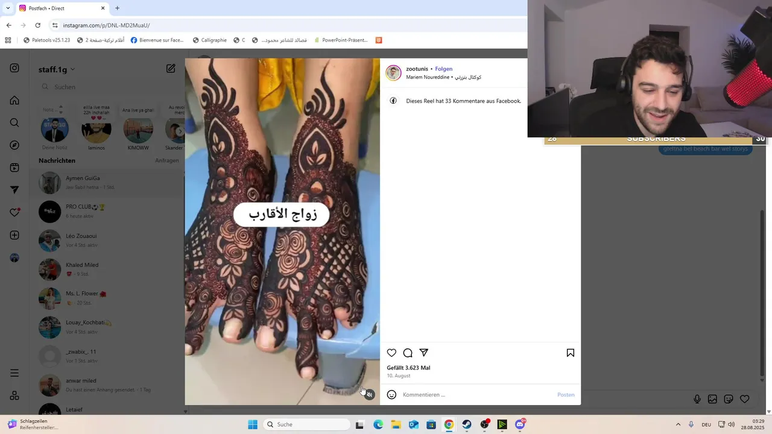Open chat with anwar miled
Screen dimensions: 772x434
[107, 385]
